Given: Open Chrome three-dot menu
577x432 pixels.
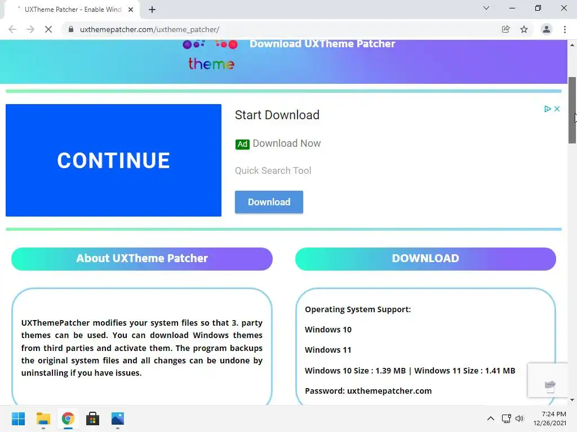Looking at the screenshot, I should tap(565, 29).
